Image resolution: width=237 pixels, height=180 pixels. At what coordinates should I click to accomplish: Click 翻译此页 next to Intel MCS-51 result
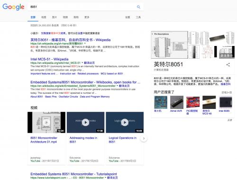89,63
